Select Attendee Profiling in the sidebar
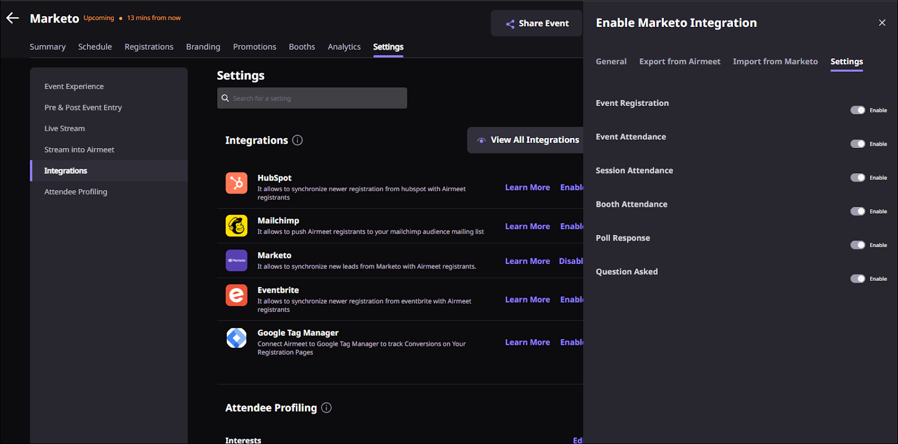 coord(109,192)
